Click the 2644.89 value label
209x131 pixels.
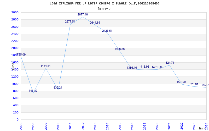pyautogui.click(x=95, y=23)
